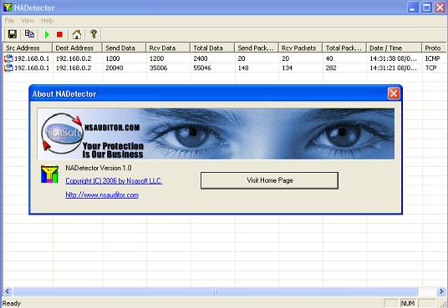Open the home page house icon

point(77,34)
